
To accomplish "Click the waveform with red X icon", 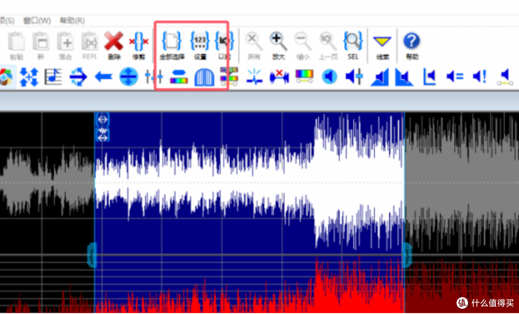I will coord(279,77).
